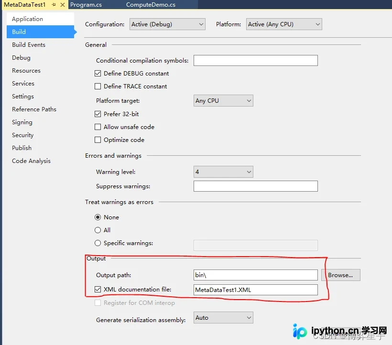Screen dimensions: 392x345
Task: Select the Build Events page
Action: (x=29, y=45)
